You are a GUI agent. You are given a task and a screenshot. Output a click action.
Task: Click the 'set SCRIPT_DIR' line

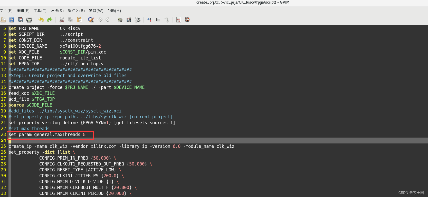46,34
